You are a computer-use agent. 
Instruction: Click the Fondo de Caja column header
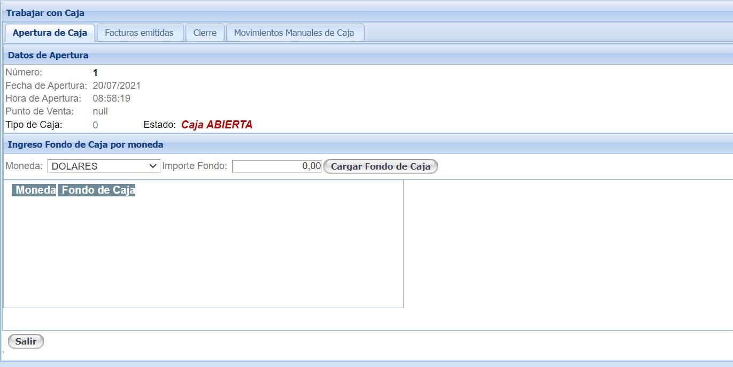click(97, 190)
